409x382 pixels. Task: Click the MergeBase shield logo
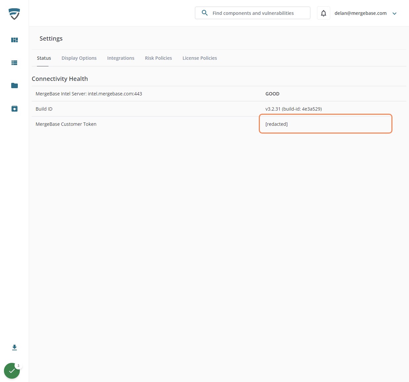pyautogui.click(x=14, y=14)
